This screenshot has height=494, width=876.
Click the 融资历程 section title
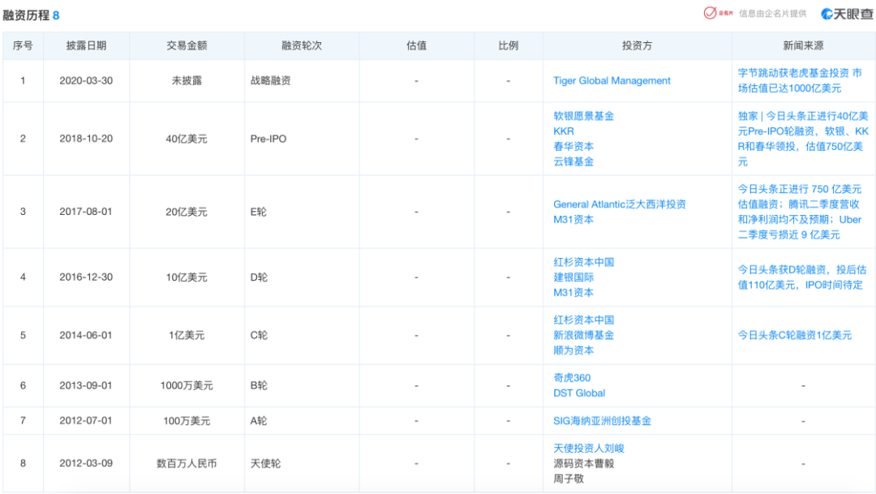click(x=25, y=15)
